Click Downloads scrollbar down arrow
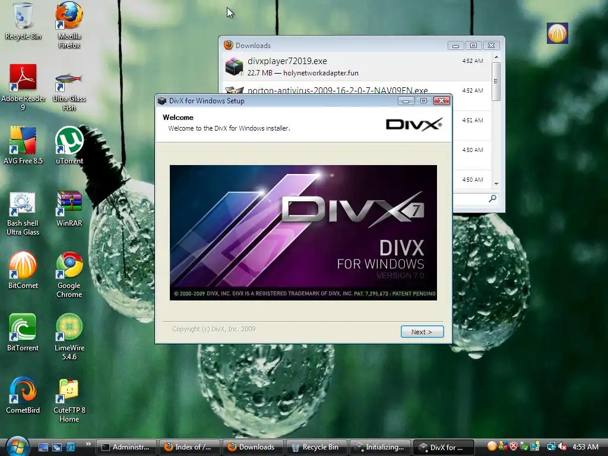Image resolution: width=608 pixels, height=456 pixels. pos(496,184)
